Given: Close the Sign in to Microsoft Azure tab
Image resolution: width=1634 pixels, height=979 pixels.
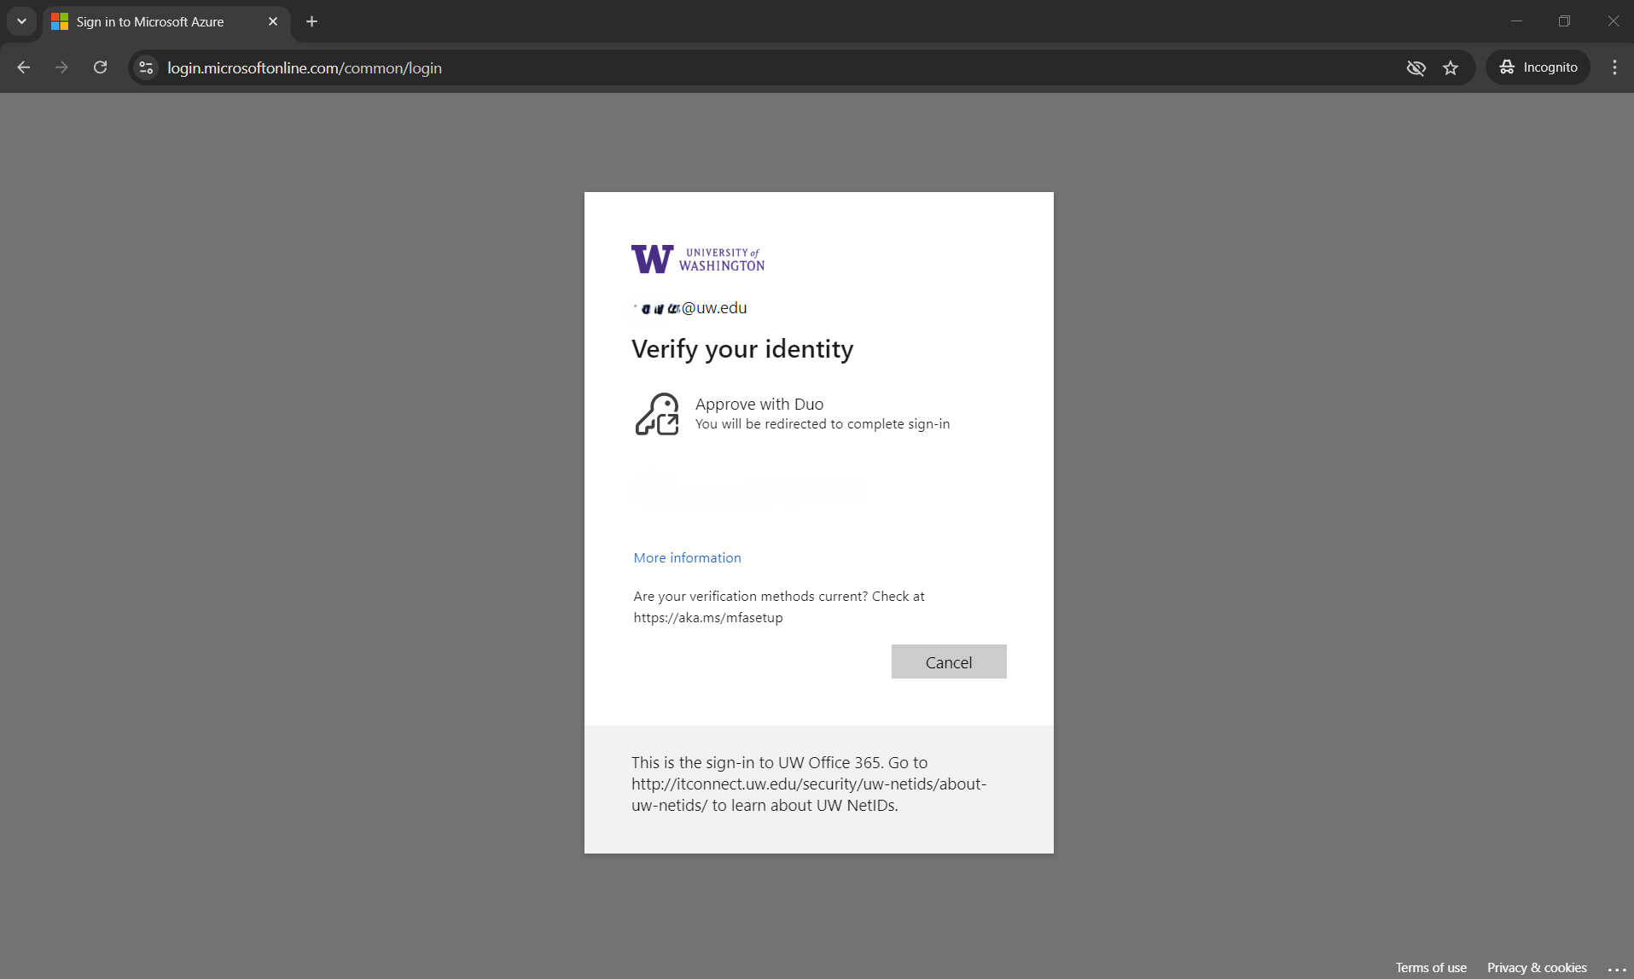Looking at the screenshot, I should tap(273, 21).
